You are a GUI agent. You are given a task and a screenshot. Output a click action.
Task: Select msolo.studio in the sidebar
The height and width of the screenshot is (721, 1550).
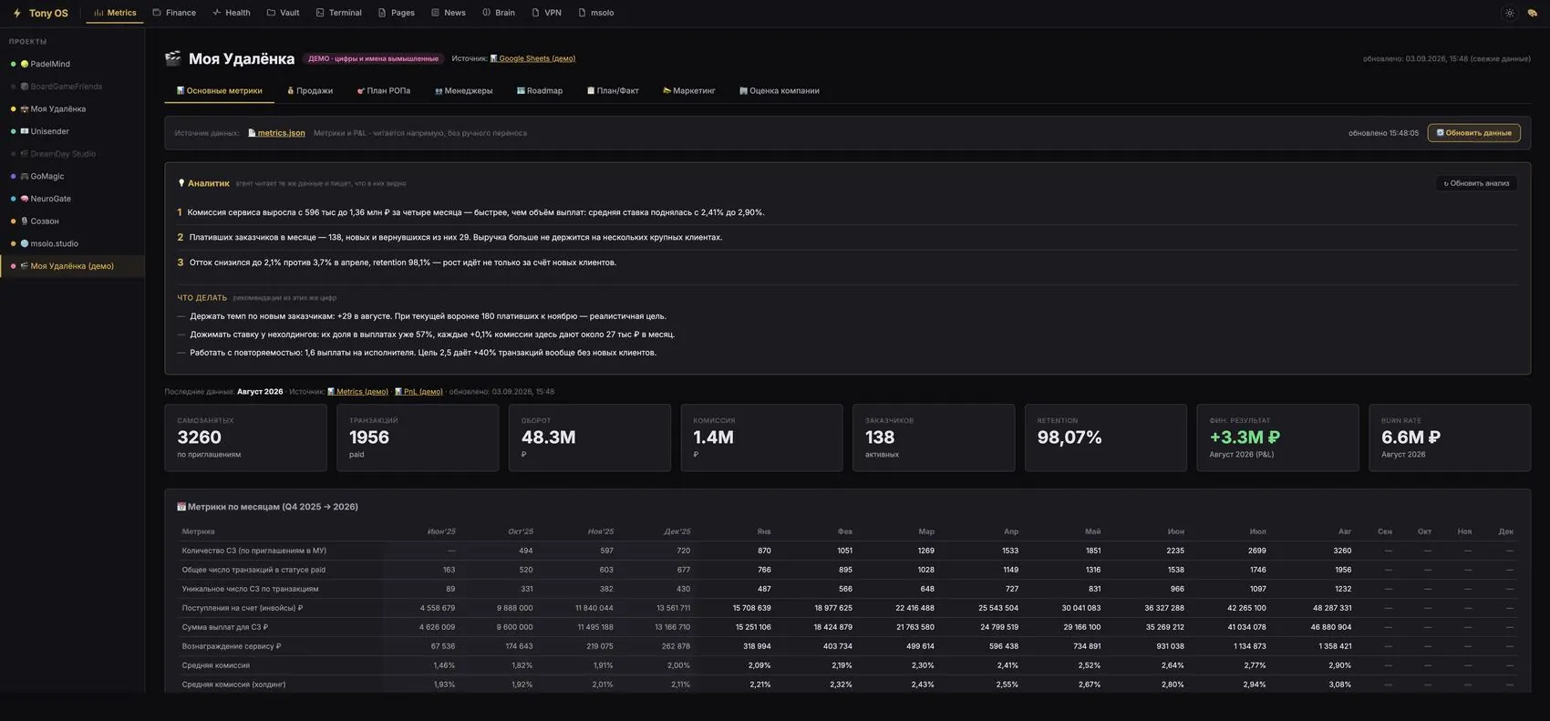click(x=72, y=243)
